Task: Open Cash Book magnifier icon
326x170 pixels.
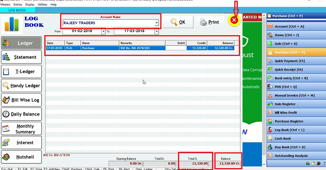Action: [270, 138]
